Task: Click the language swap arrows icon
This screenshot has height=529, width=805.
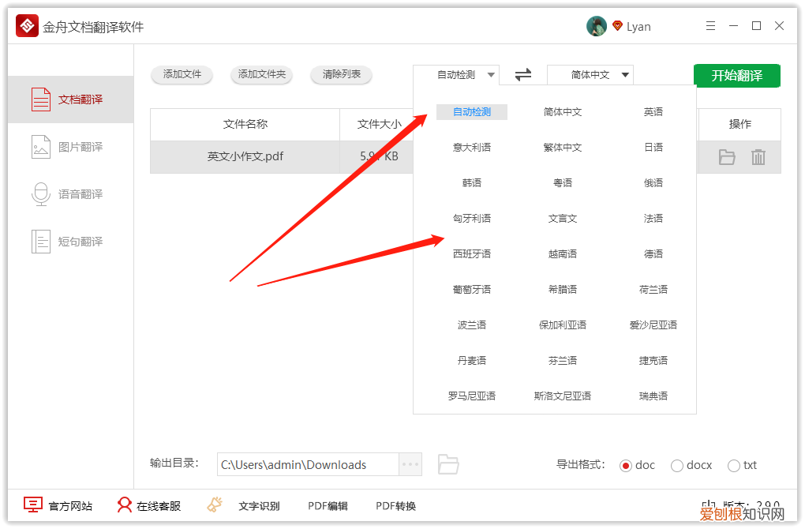Action: click(522, 74)
